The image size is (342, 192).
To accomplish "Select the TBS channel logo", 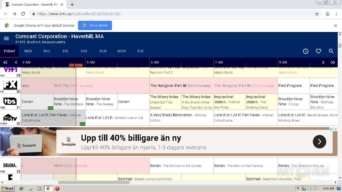I will click(10, 101).
